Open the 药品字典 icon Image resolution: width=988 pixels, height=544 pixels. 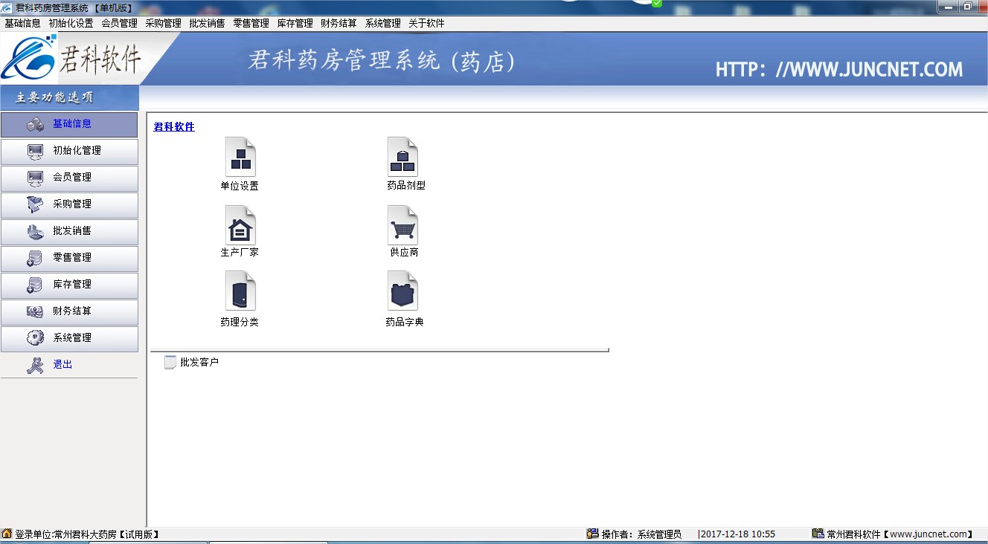coord(402,291)
